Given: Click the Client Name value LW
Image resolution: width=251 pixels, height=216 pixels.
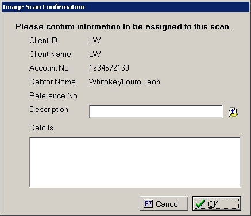Looking at the screenshot, I should (x=95, y=54).
